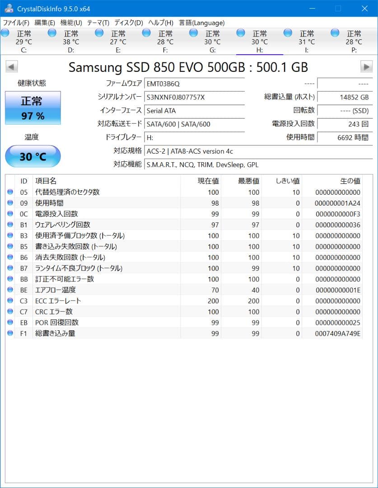Click the 最悪値 column header
378x488 pixels.
(241, 181)
